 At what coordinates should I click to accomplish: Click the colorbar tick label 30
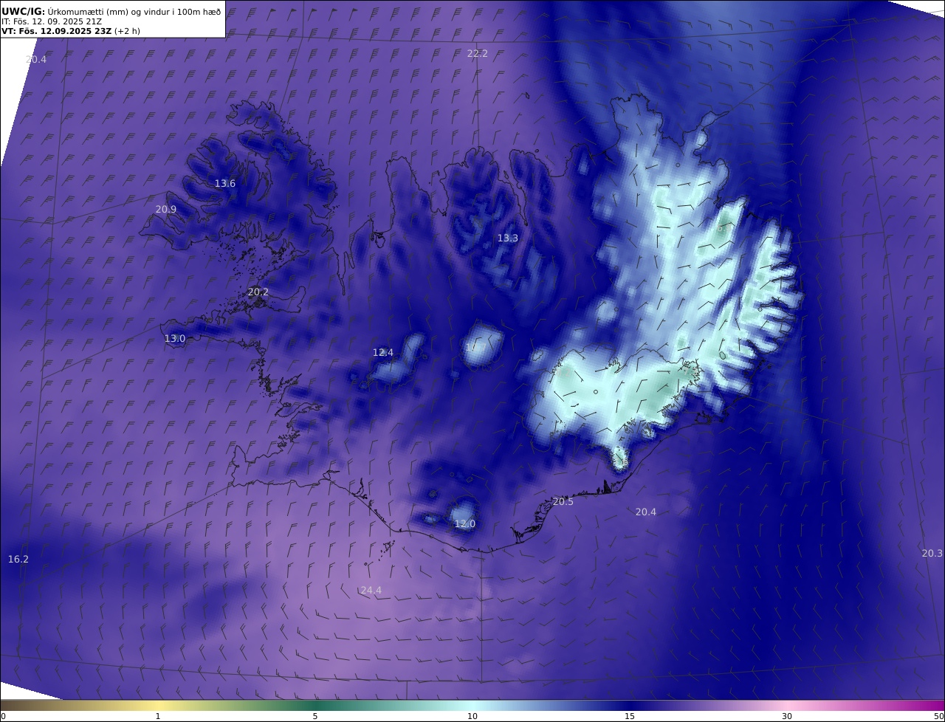tap(787, 716)
